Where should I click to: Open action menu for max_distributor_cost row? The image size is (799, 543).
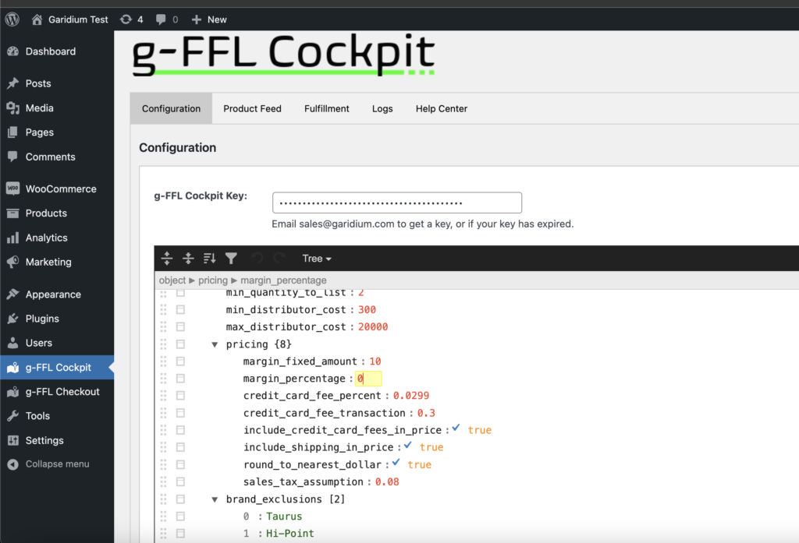coord(180,326)
